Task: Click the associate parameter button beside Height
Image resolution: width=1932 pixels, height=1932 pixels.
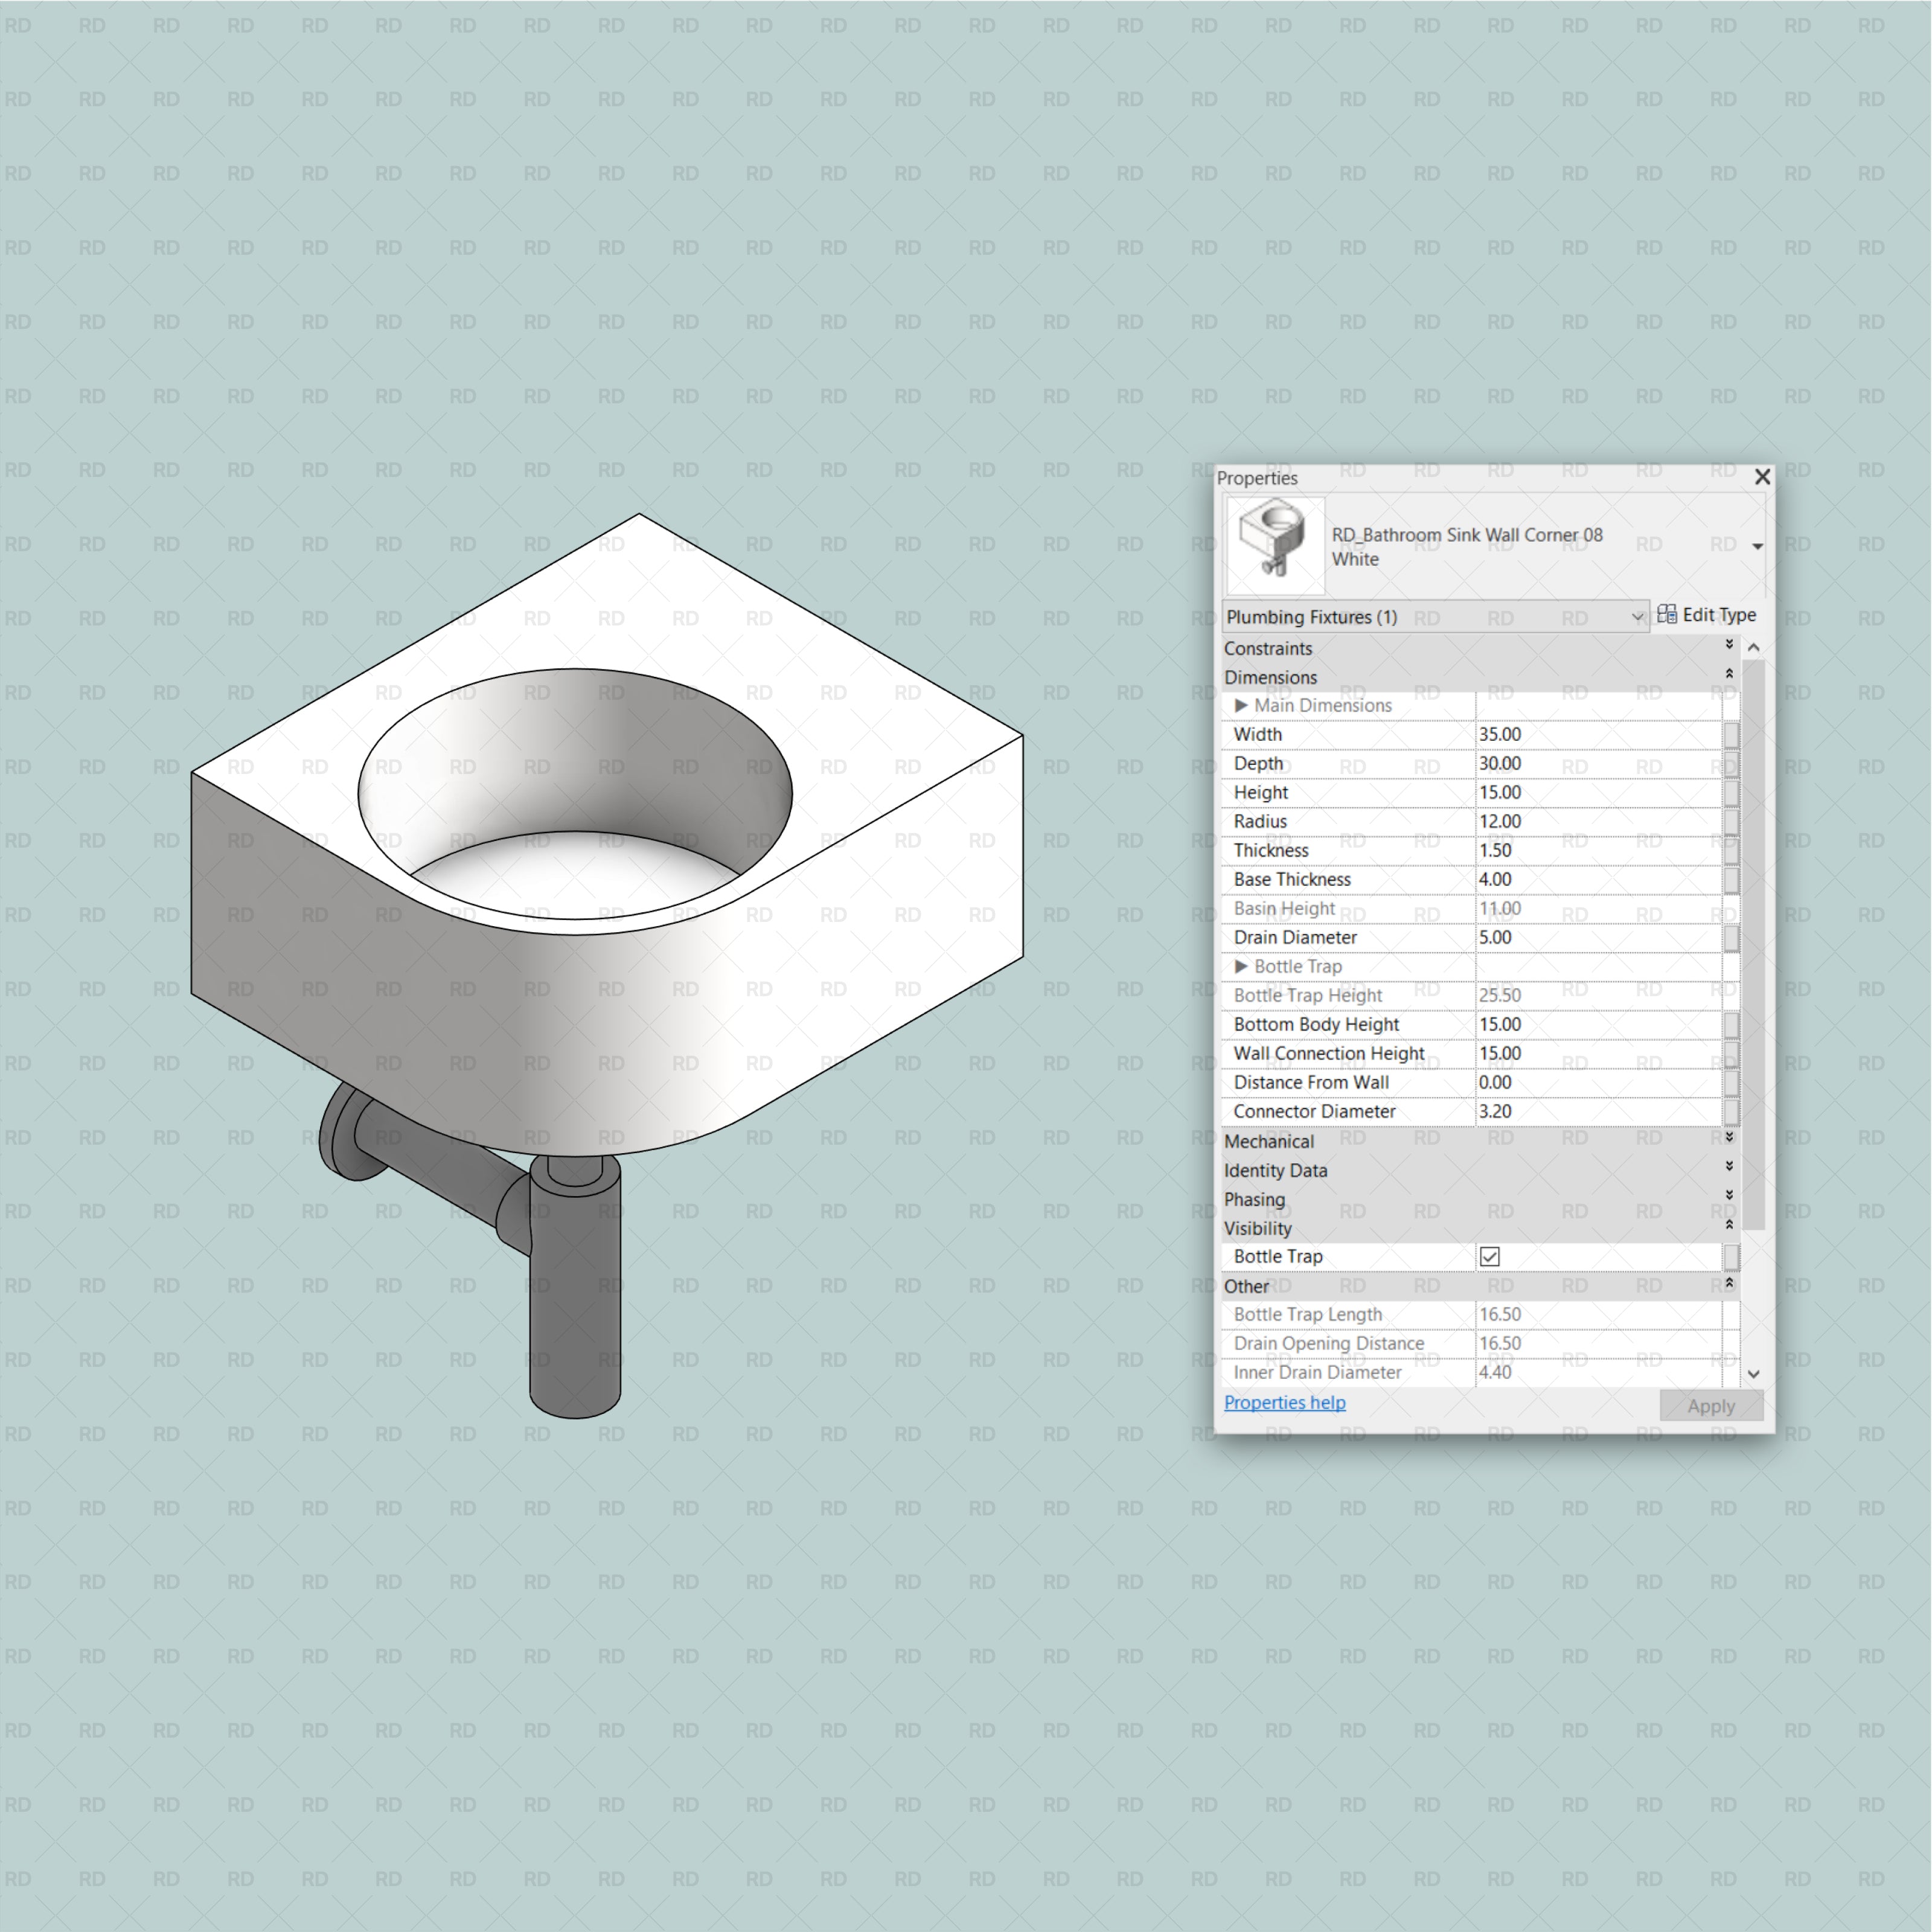Action: (x=1731, y=792)
